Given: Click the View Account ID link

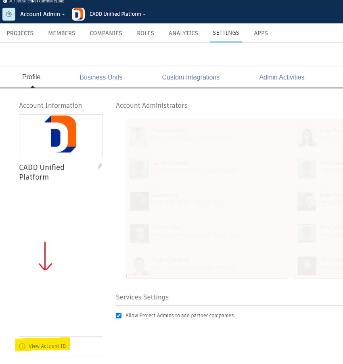Looking at the screenshot, I should 47,346.
